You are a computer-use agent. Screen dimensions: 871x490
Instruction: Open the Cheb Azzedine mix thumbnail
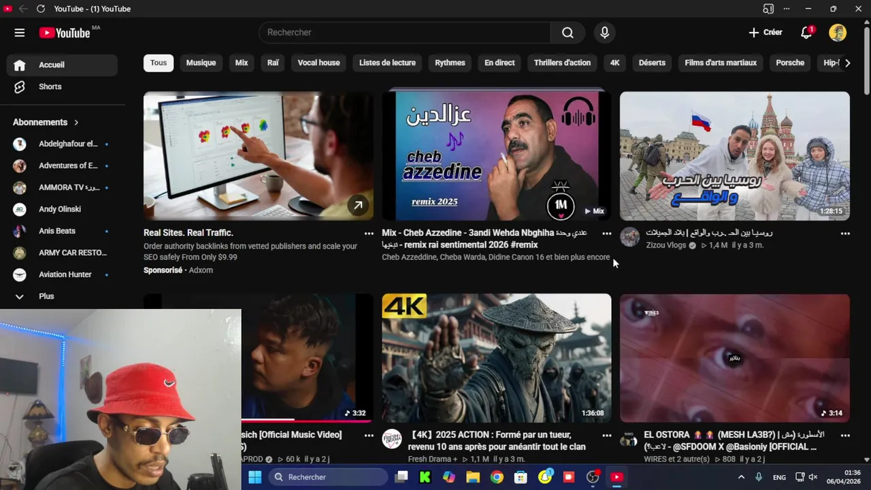click(497, 156)
